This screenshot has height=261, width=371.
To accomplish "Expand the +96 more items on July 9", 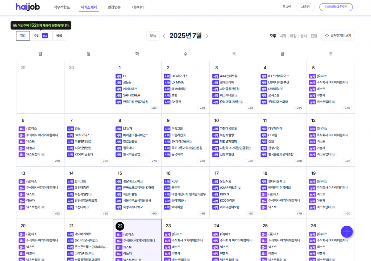I will [202, 161].
